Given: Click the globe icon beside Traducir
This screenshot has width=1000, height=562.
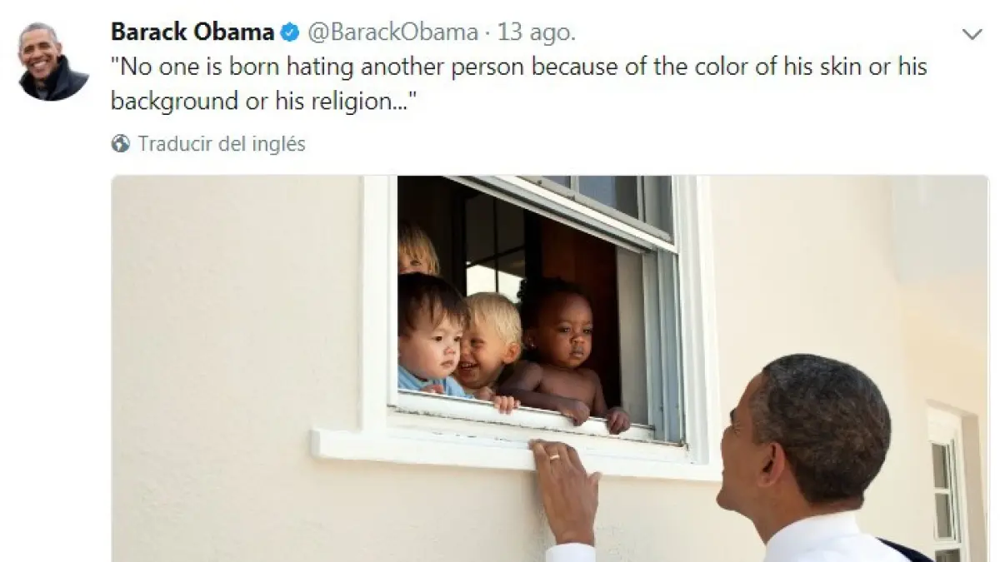Looking at the screenshot, I should coord(121,144).
